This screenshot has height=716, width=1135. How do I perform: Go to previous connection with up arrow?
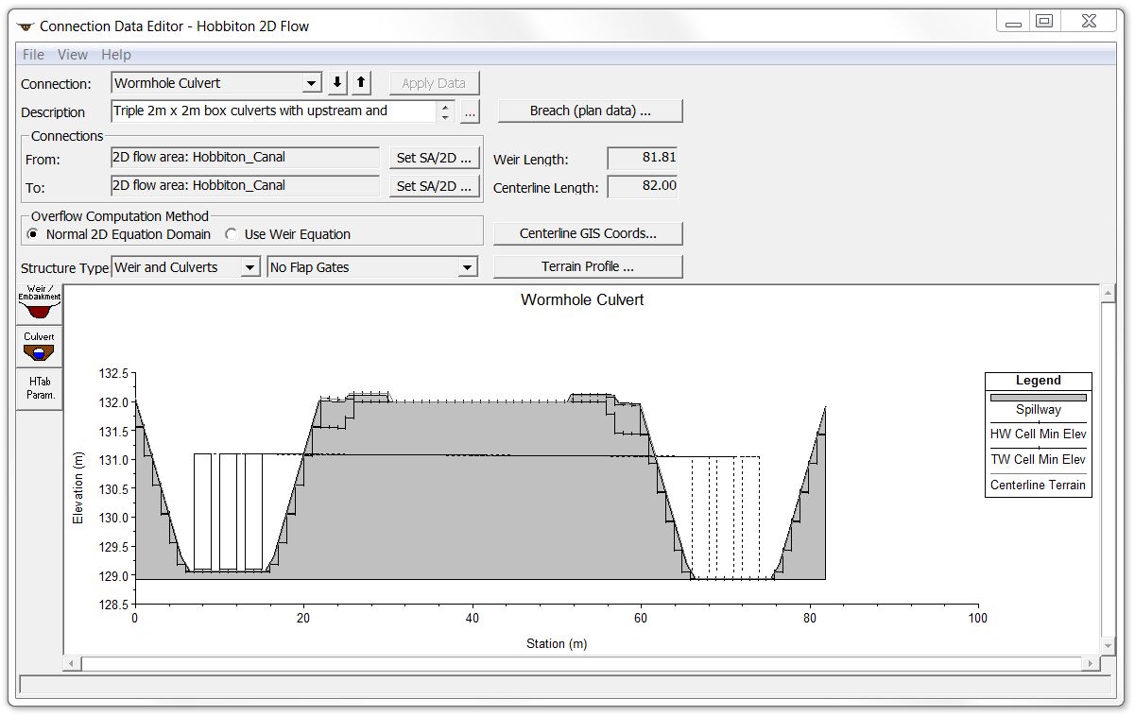tap(361, 83)
